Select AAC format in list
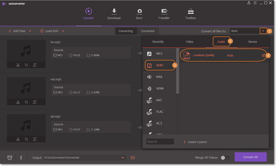The image size is (276, 166). 160,100
